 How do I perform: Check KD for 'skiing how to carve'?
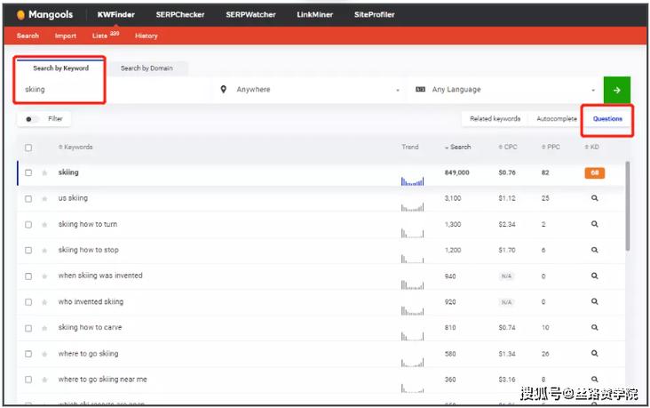click(594, 327)
